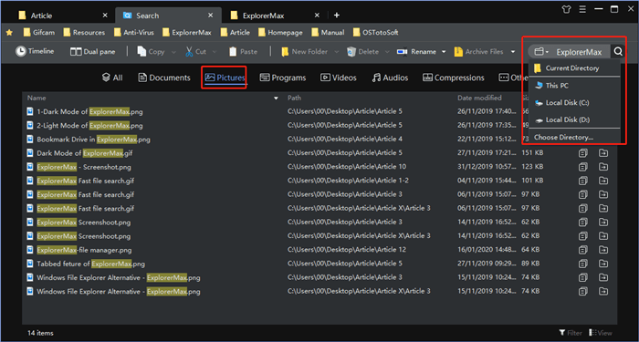Expand the Copy dropdown arrow

coord(173,52)
